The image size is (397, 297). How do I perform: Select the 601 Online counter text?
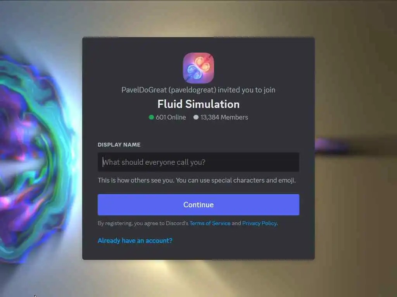171,117
